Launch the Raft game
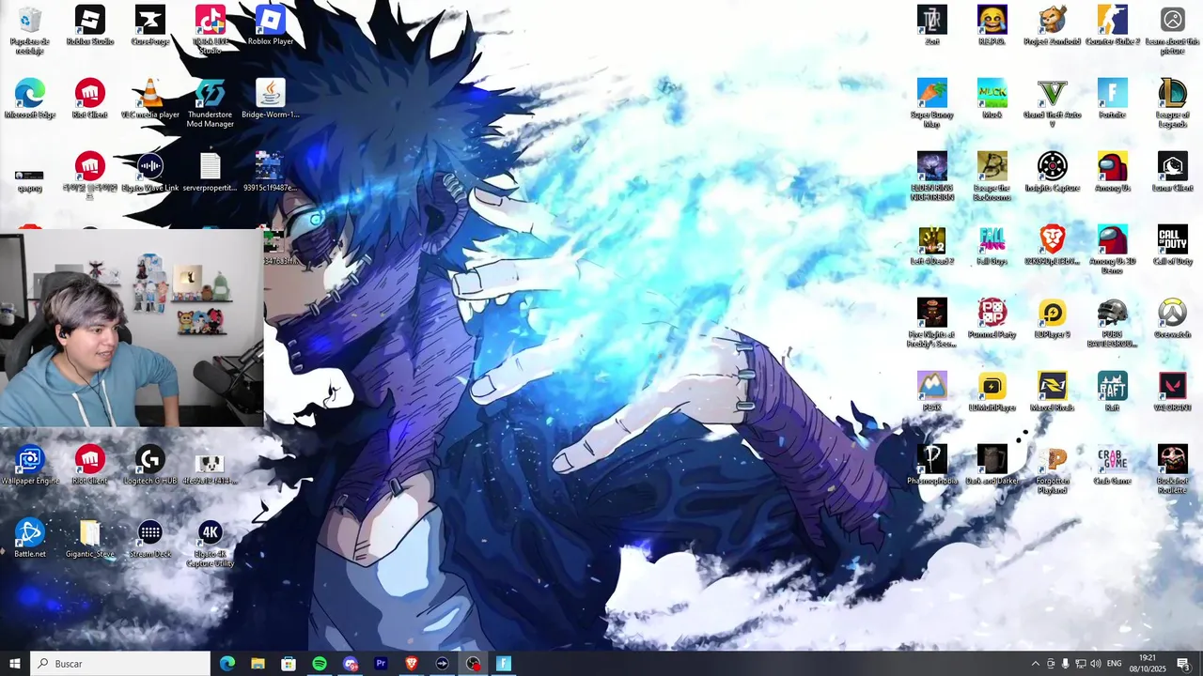This screenshot has width=1203, height=676. [1113, 392]
